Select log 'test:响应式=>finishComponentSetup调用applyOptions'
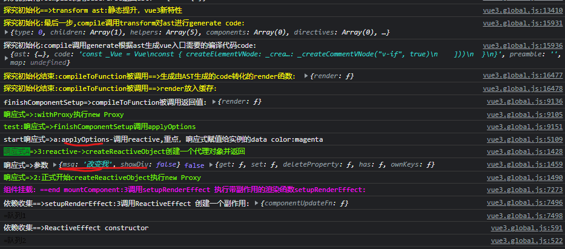 tap(100, 127)
